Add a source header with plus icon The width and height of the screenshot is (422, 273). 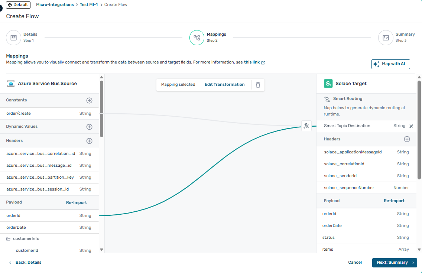point(89,141)
